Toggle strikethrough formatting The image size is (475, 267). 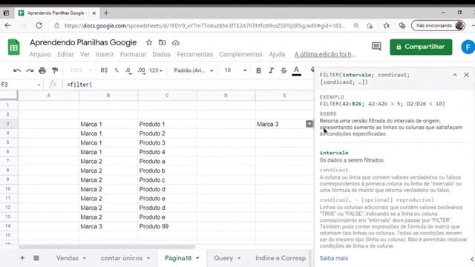pyautogui.click(x=284, y=70)
